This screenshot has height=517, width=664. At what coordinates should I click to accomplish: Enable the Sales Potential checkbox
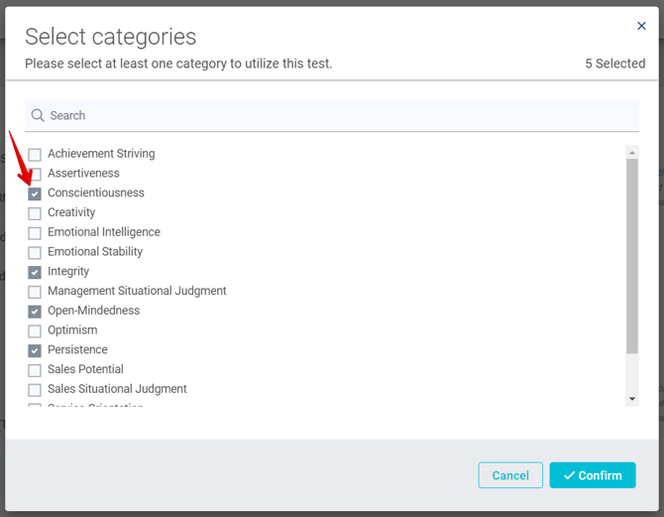35,370
